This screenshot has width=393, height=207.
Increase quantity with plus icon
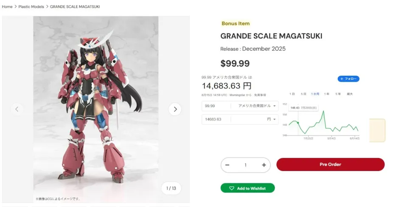point(264,165)
